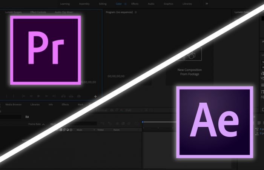Switch to the Effects workspace in top bar

135,4
